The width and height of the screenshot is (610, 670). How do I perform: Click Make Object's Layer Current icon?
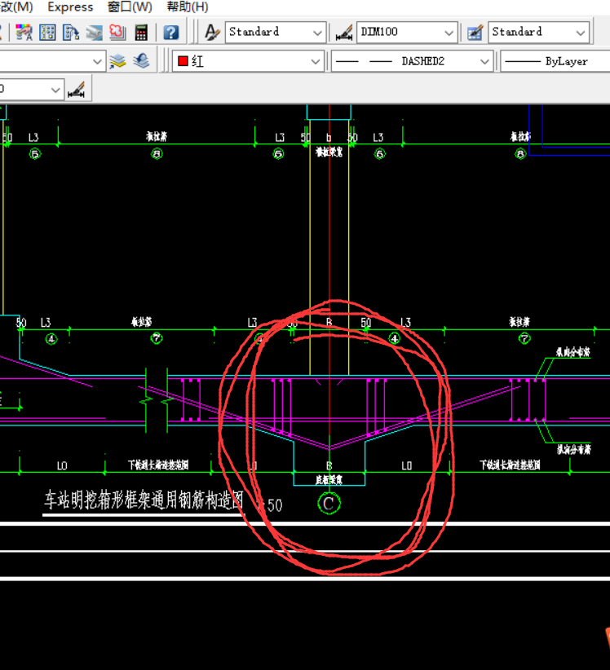click(117, 61)
